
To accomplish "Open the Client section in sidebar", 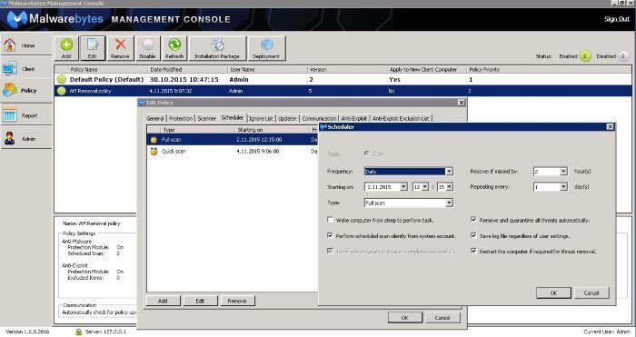I will coord(26,68).
